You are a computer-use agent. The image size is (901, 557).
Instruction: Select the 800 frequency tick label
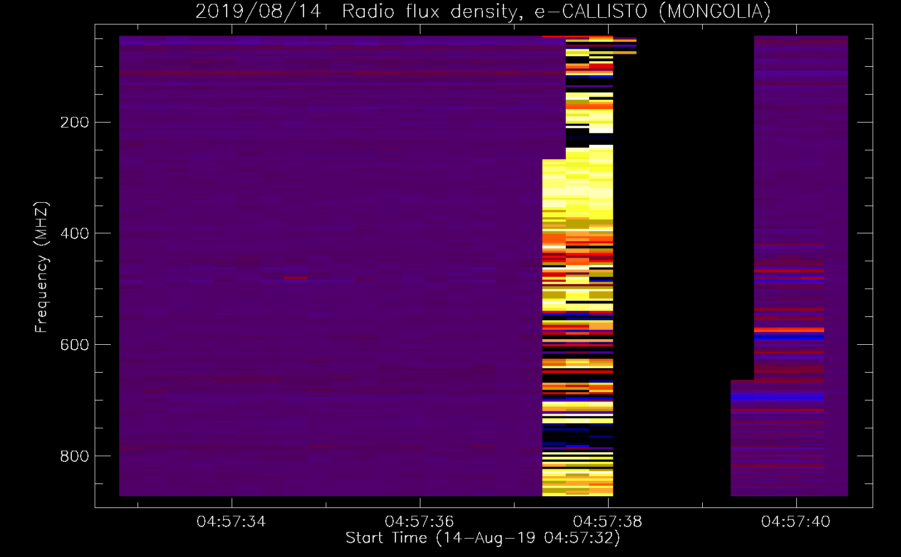(75, 456)
